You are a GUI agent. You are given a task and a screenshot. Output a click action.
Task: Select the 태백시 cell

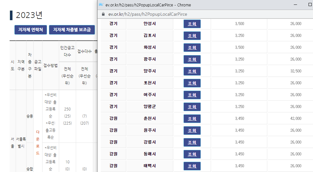[150, 166]
